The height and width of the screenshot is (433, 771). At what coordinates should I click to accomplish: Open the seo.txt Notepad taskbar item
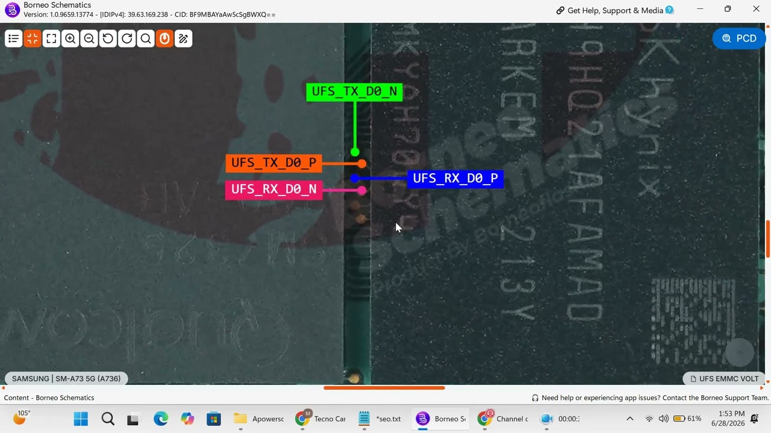point(380,419)
